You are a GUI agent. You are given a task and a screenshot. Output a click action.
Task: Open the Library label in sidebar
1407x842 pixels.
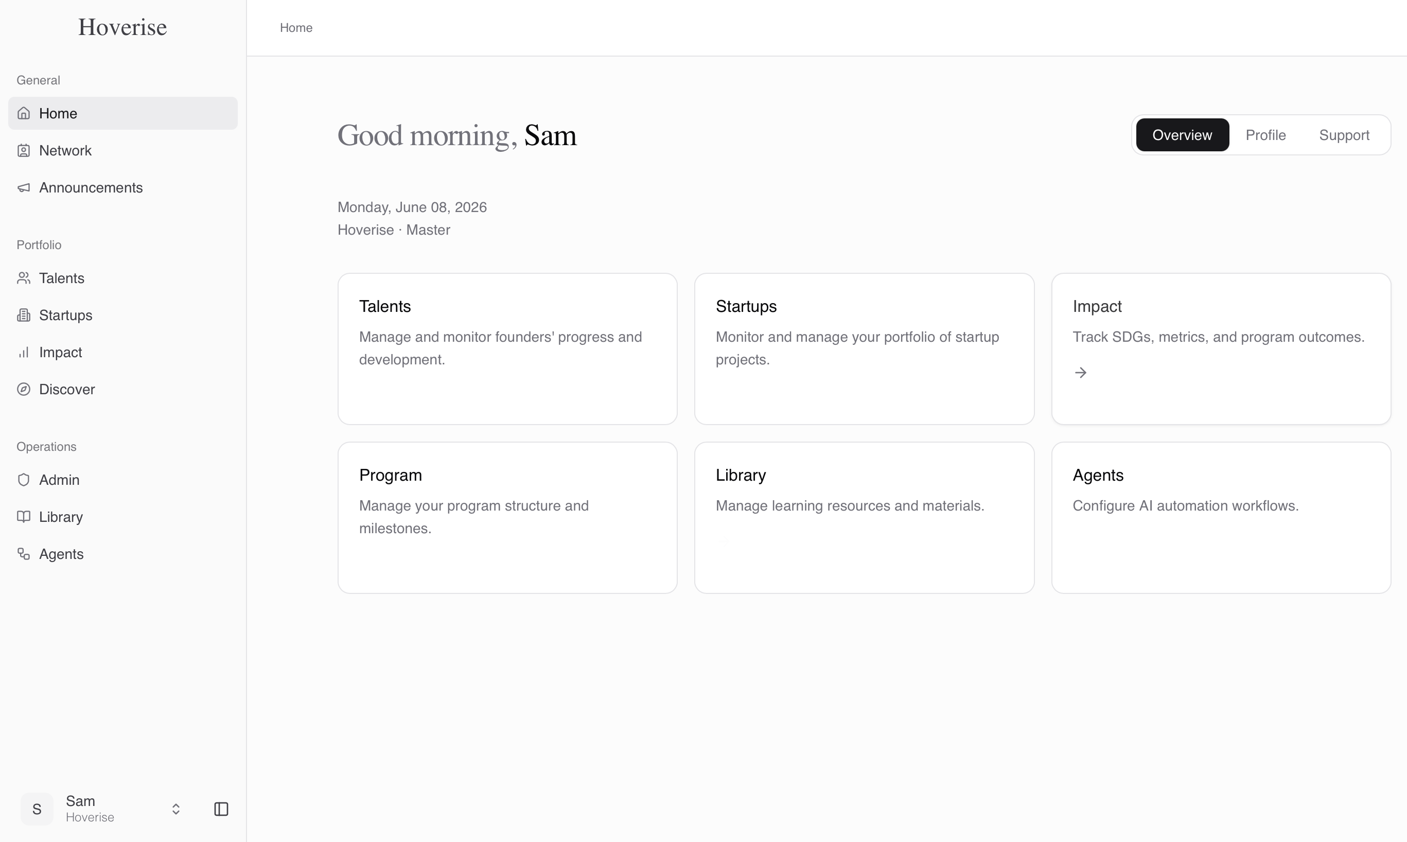(61, 517)
